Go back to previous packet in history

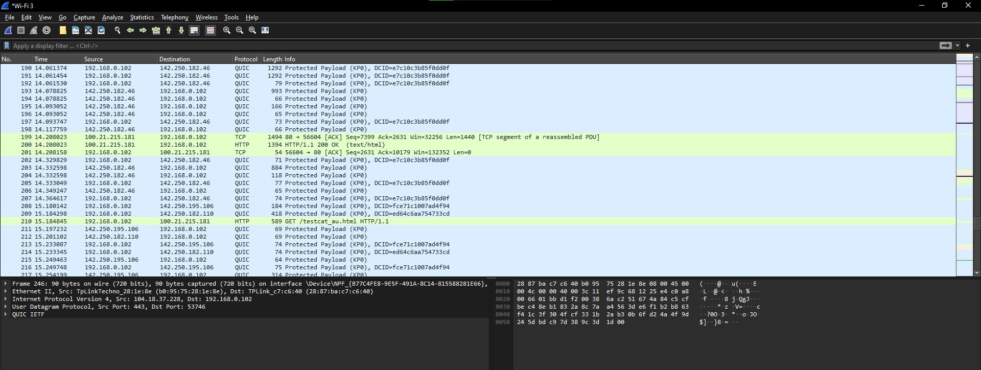[130, 31]
